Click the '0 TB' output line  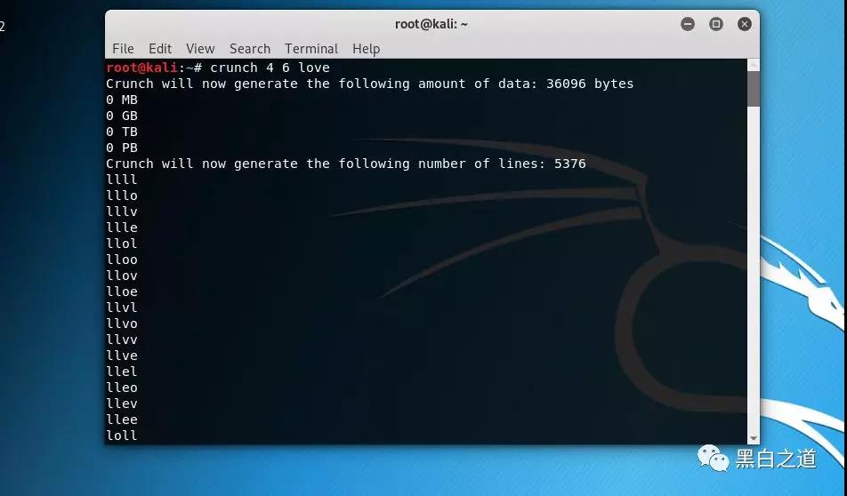click(122, 132)
